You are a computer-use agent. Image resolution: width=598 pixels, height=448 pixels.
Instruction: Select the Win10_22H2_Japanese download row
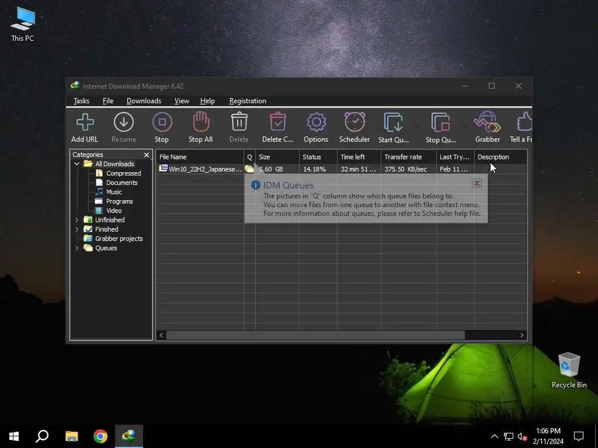(342, 169)
